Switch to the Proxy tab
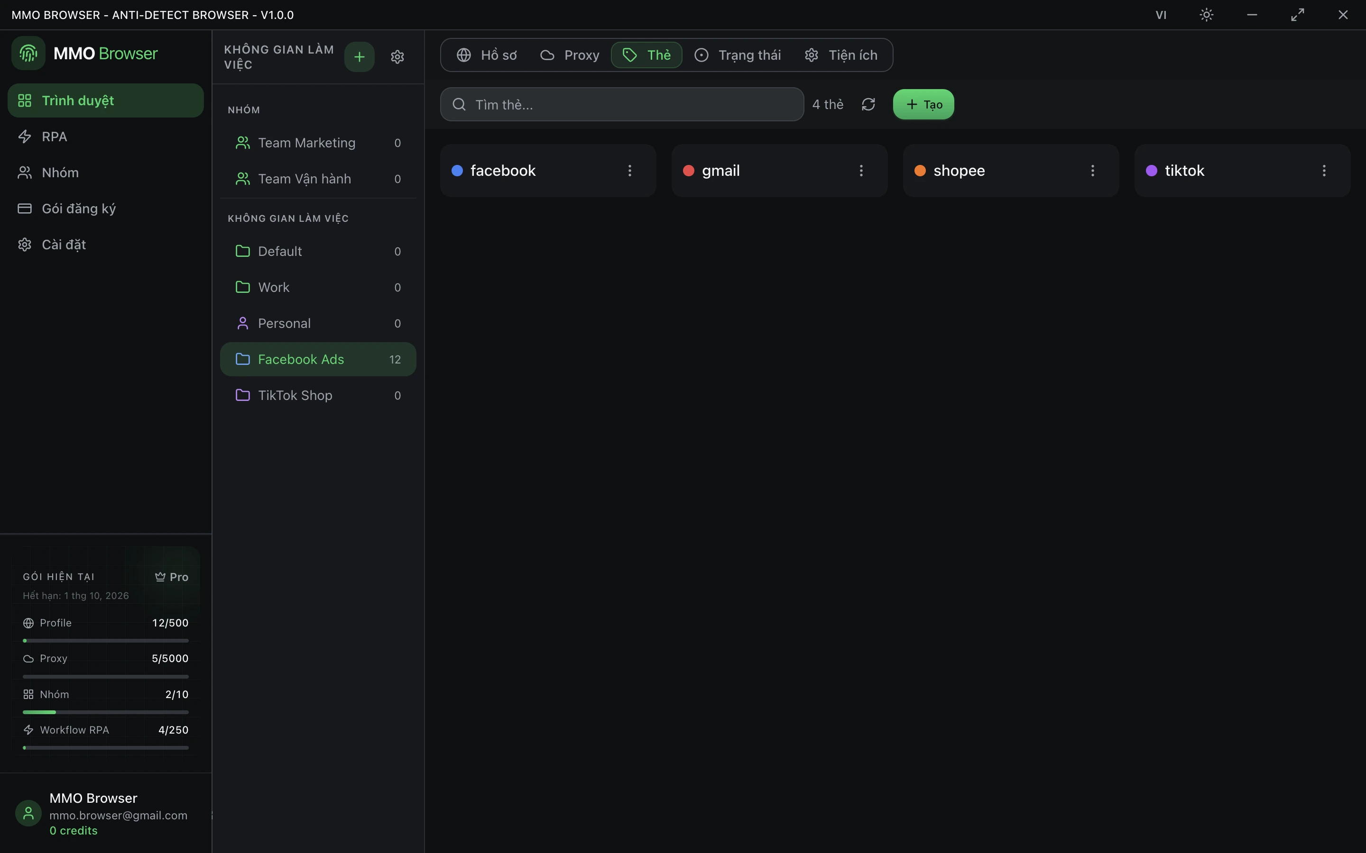 (570, 54)
